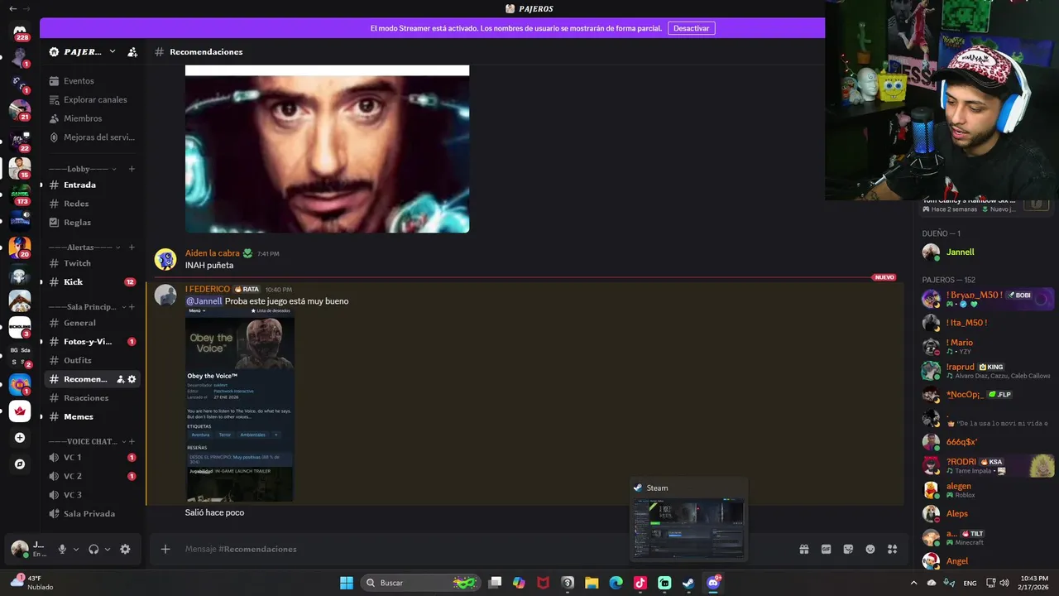This screenshot has width=1059, height=596.
Task: Open the Reglas channel
Action: tap(91, 223)
